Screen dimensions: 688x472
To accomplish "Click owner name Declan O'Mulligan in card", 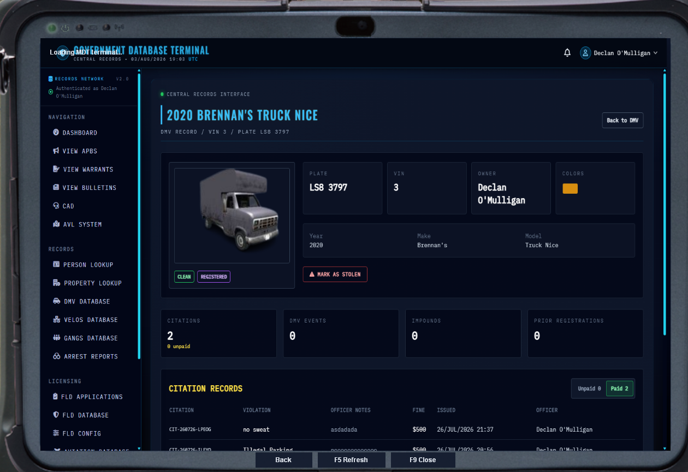I will click(x=501, y=194).
